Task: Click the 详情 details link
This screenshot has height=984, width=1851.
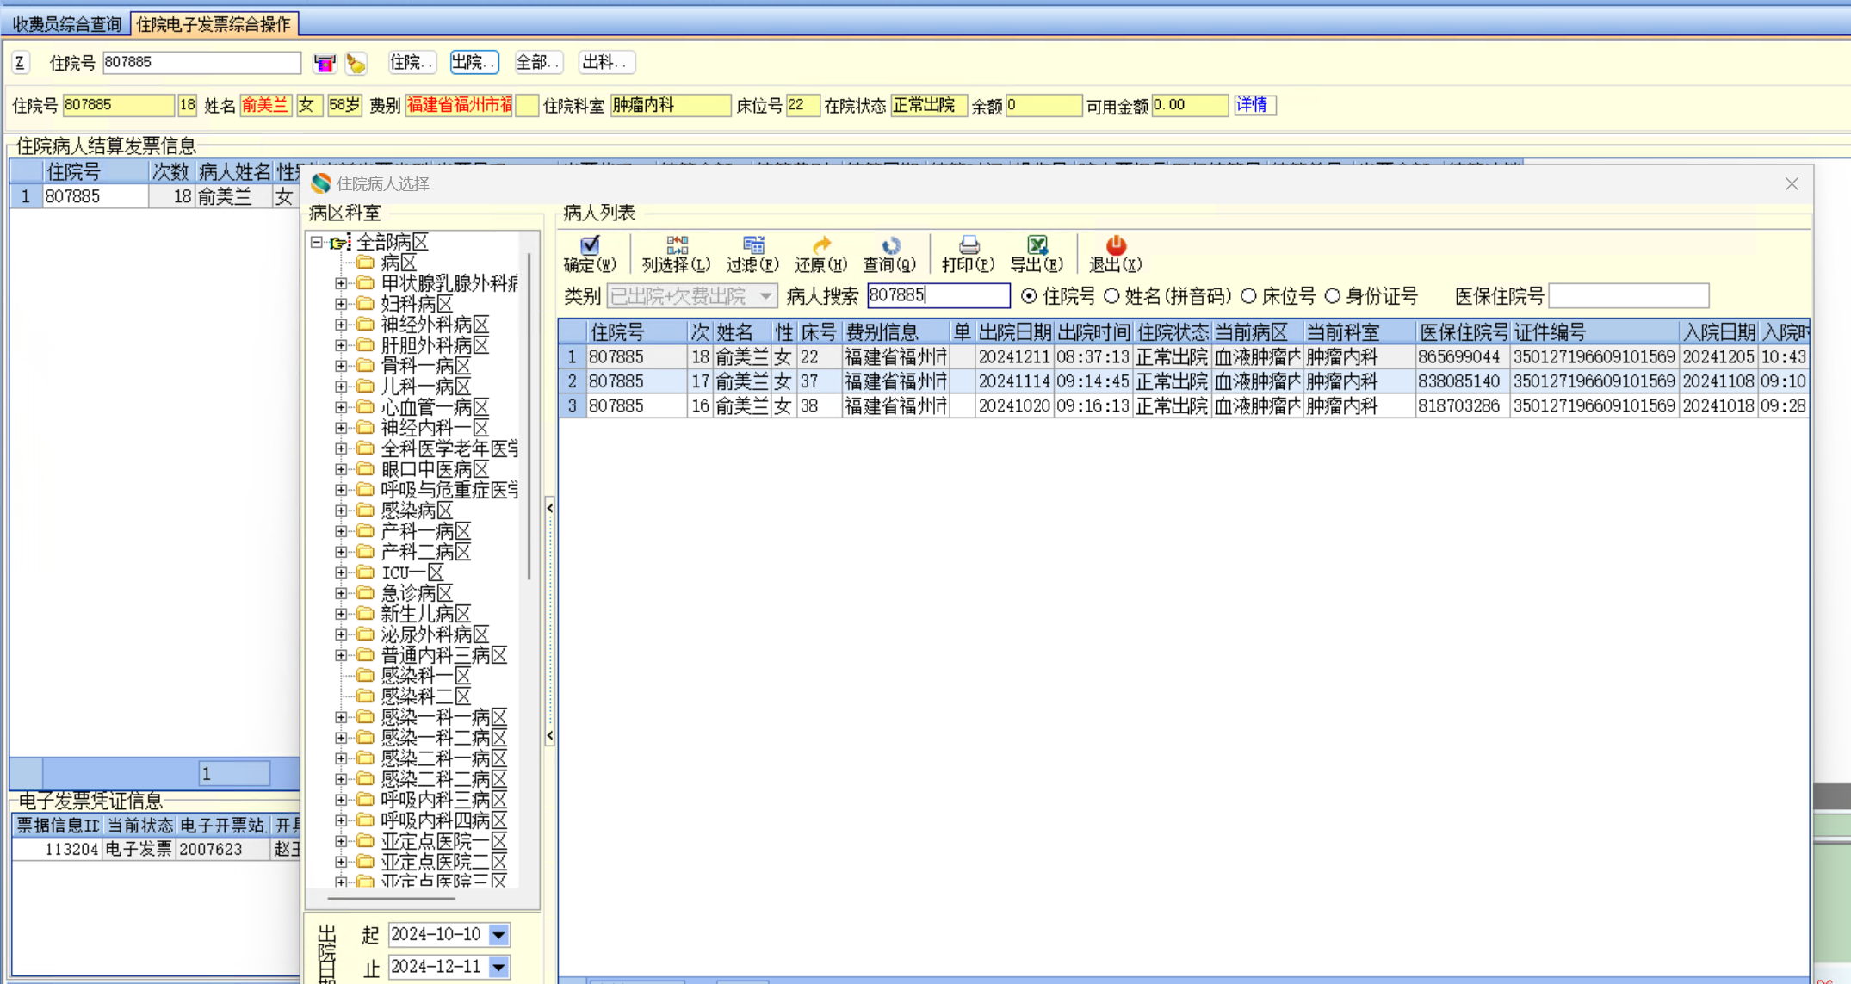Action: (1253, 105)
